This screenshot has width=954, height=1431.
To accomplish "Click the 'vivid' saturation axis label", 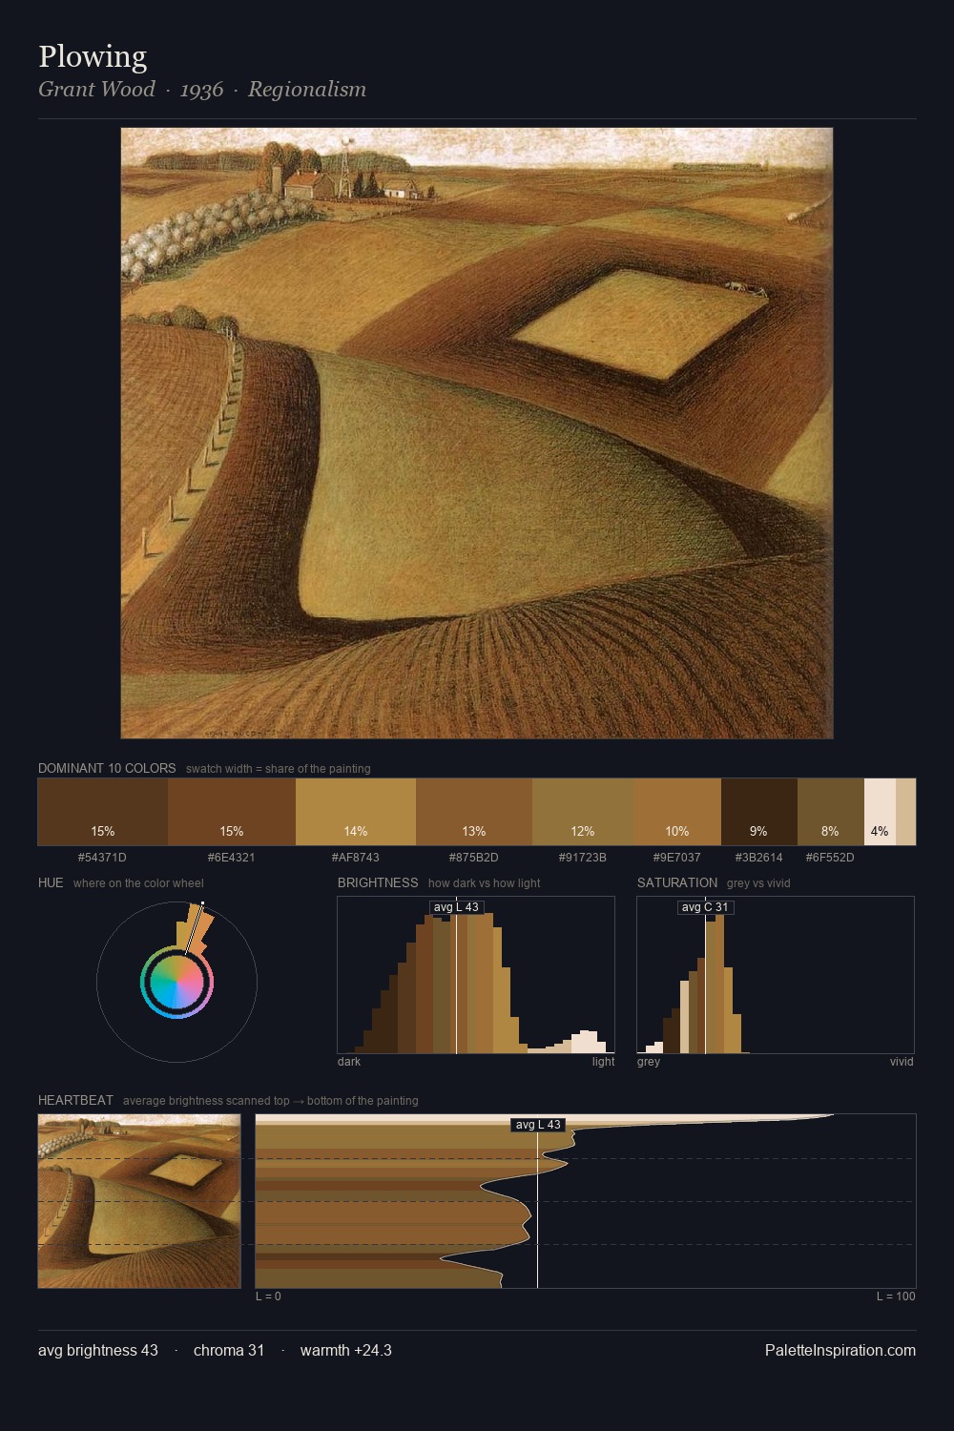I will coord(902,1062).
